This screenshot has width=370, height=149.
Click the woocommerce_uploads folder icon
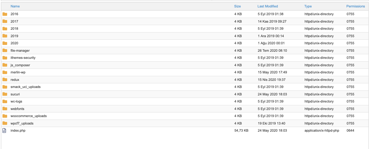pos(5,116)
